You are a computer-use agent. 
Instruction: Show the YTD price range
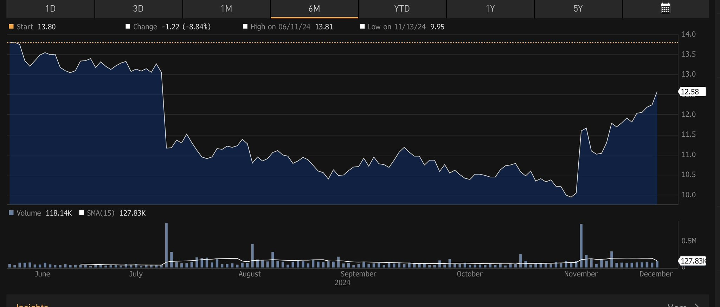pos(402,9)
